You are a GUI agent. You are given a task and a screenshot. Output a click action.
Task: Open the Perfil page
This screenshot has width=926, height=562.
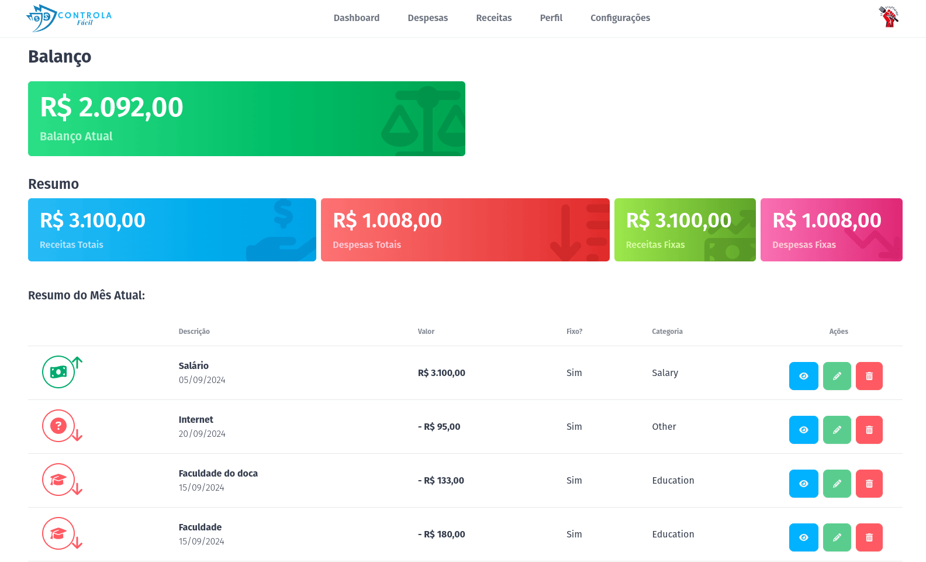click(x=551, y=18)
